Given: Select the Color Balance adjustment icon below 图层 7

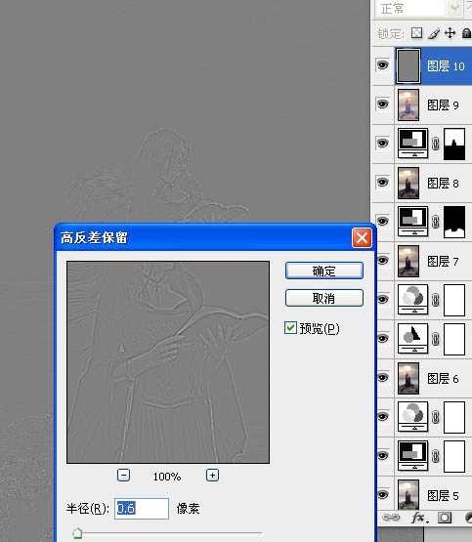Looking at the screenshot, I should (412, 300).
